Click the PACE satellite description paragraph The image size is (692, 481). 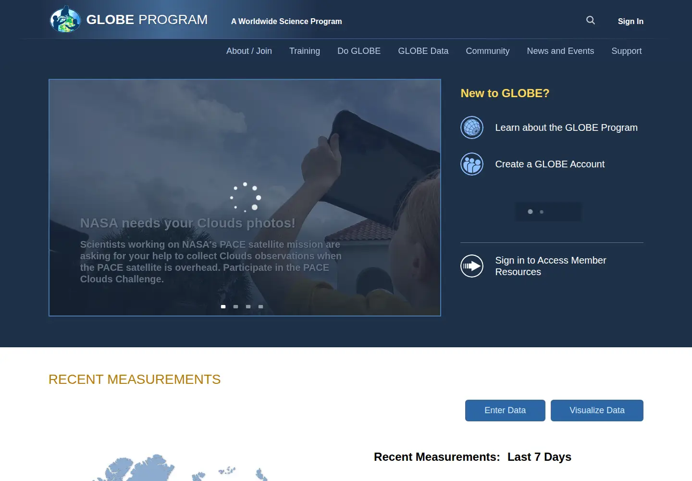coord(211,262)
